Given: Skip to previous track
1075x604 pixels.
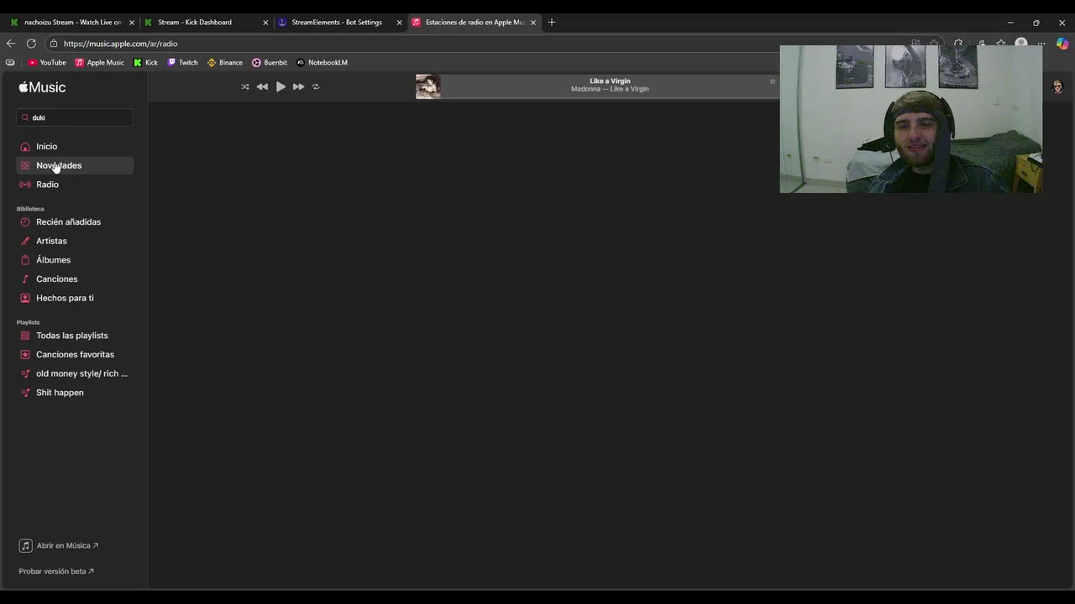Looking at the screenshot, I should point(262,86).
